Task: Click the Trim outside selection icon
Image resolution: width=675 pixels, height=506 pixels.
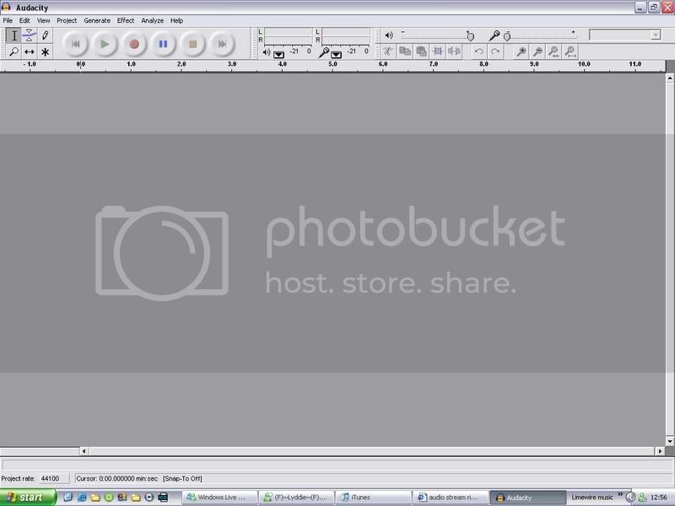Action: coord(437,51)
